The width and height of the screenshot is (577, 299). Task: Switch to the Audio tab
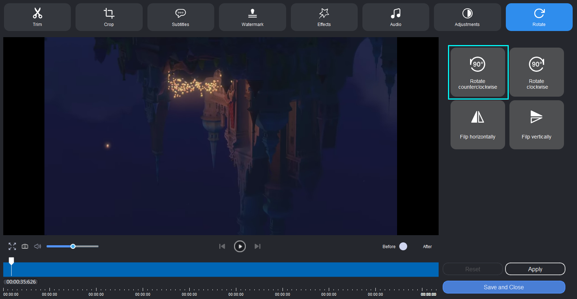[x=396, y=17]
